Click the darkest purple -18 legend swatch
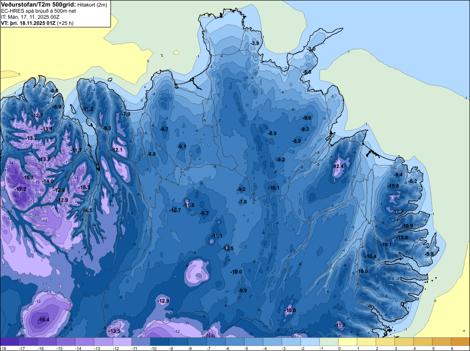 (x=9, y=342)
